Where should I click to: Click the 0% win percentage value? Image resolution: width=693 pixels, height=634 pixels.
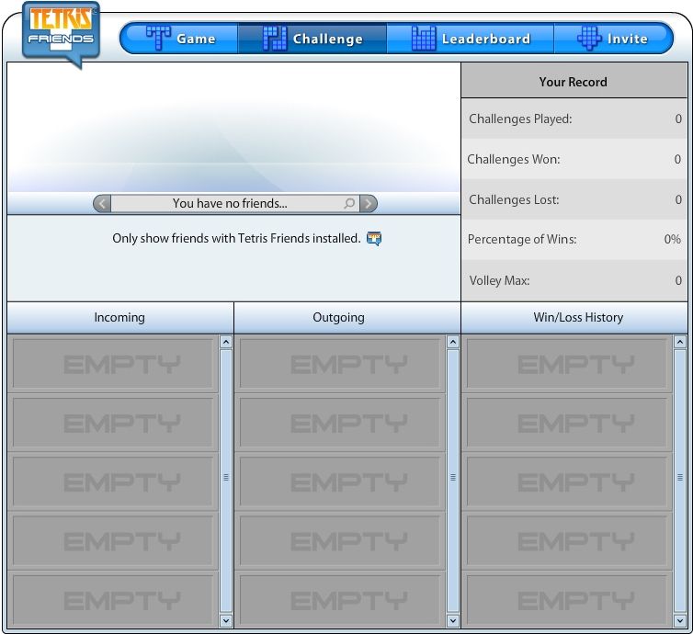(x=672, y=240)
